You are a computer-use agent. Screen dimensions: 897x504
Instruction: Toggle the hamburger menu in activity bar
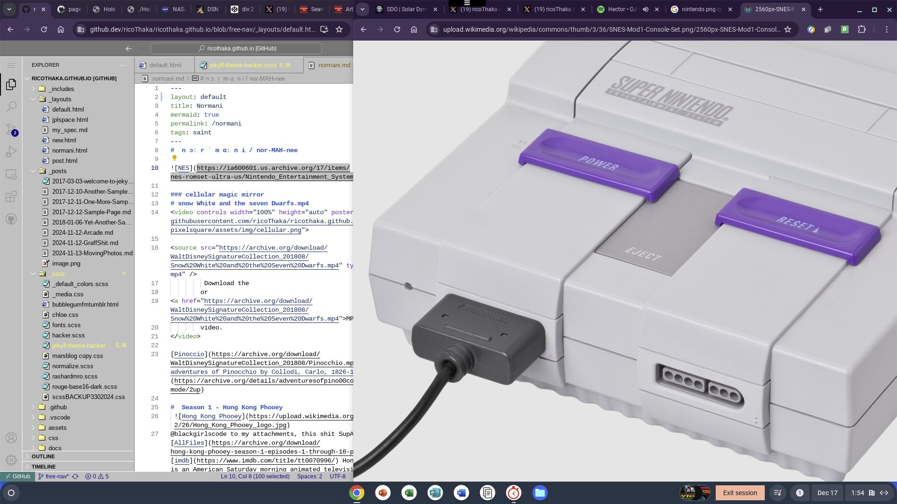[11, 65]
